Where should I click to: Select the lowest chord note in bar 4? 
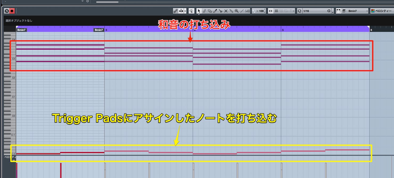click(x=237, y=64)
